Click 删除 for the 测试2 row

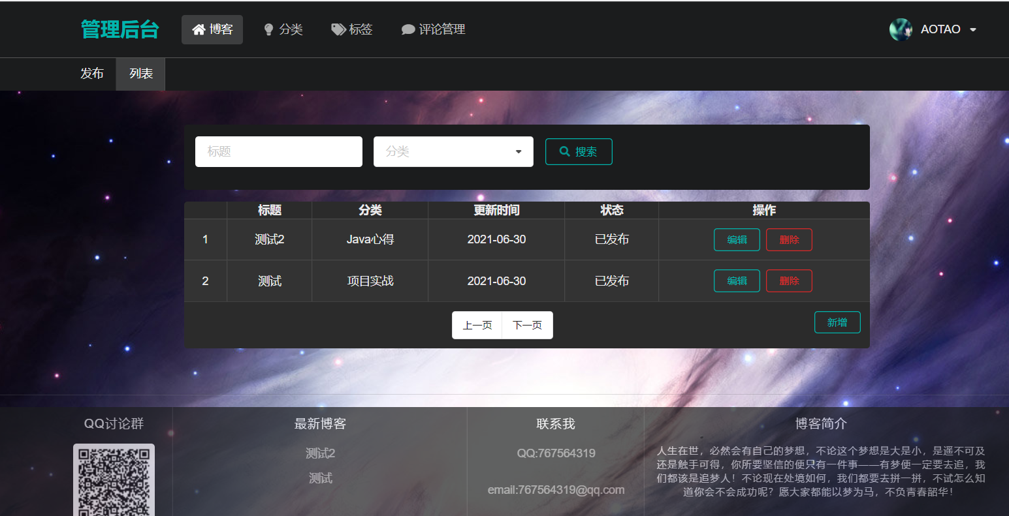789,239
